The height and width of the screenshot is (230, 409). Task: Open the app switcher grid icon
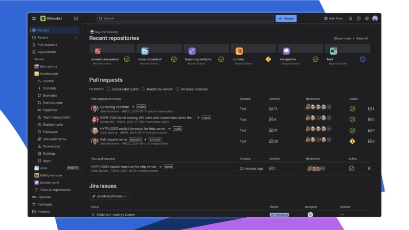click(x=34, y=18)
